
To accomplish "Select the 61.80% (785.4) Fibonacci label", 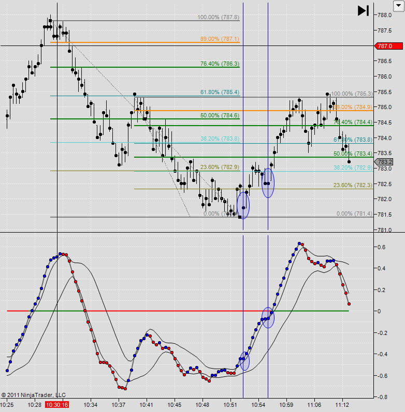I will point(220,92).
